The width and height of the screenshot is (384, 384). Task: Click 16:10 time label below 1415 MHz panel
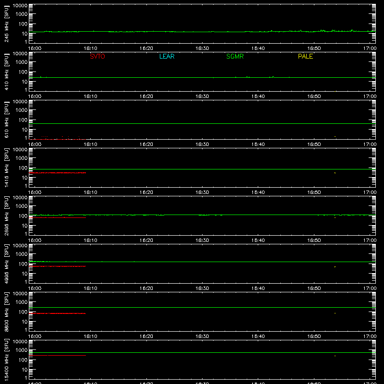[90, 192]
